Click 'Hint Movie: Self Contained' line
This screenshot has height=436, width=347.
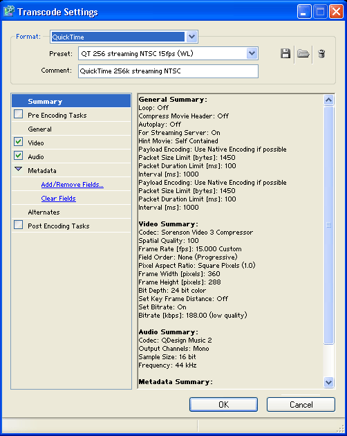[x=178, y=141]
